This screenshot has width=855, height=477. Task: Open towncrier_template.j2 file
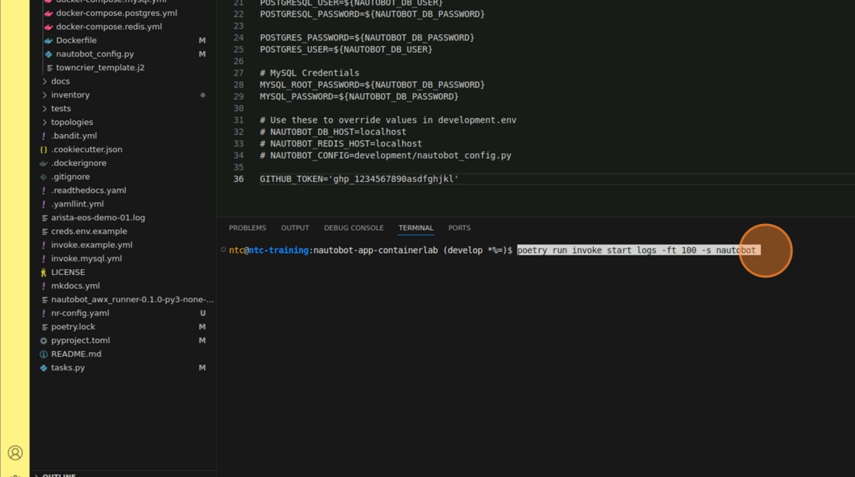click(x=100, y=68)
